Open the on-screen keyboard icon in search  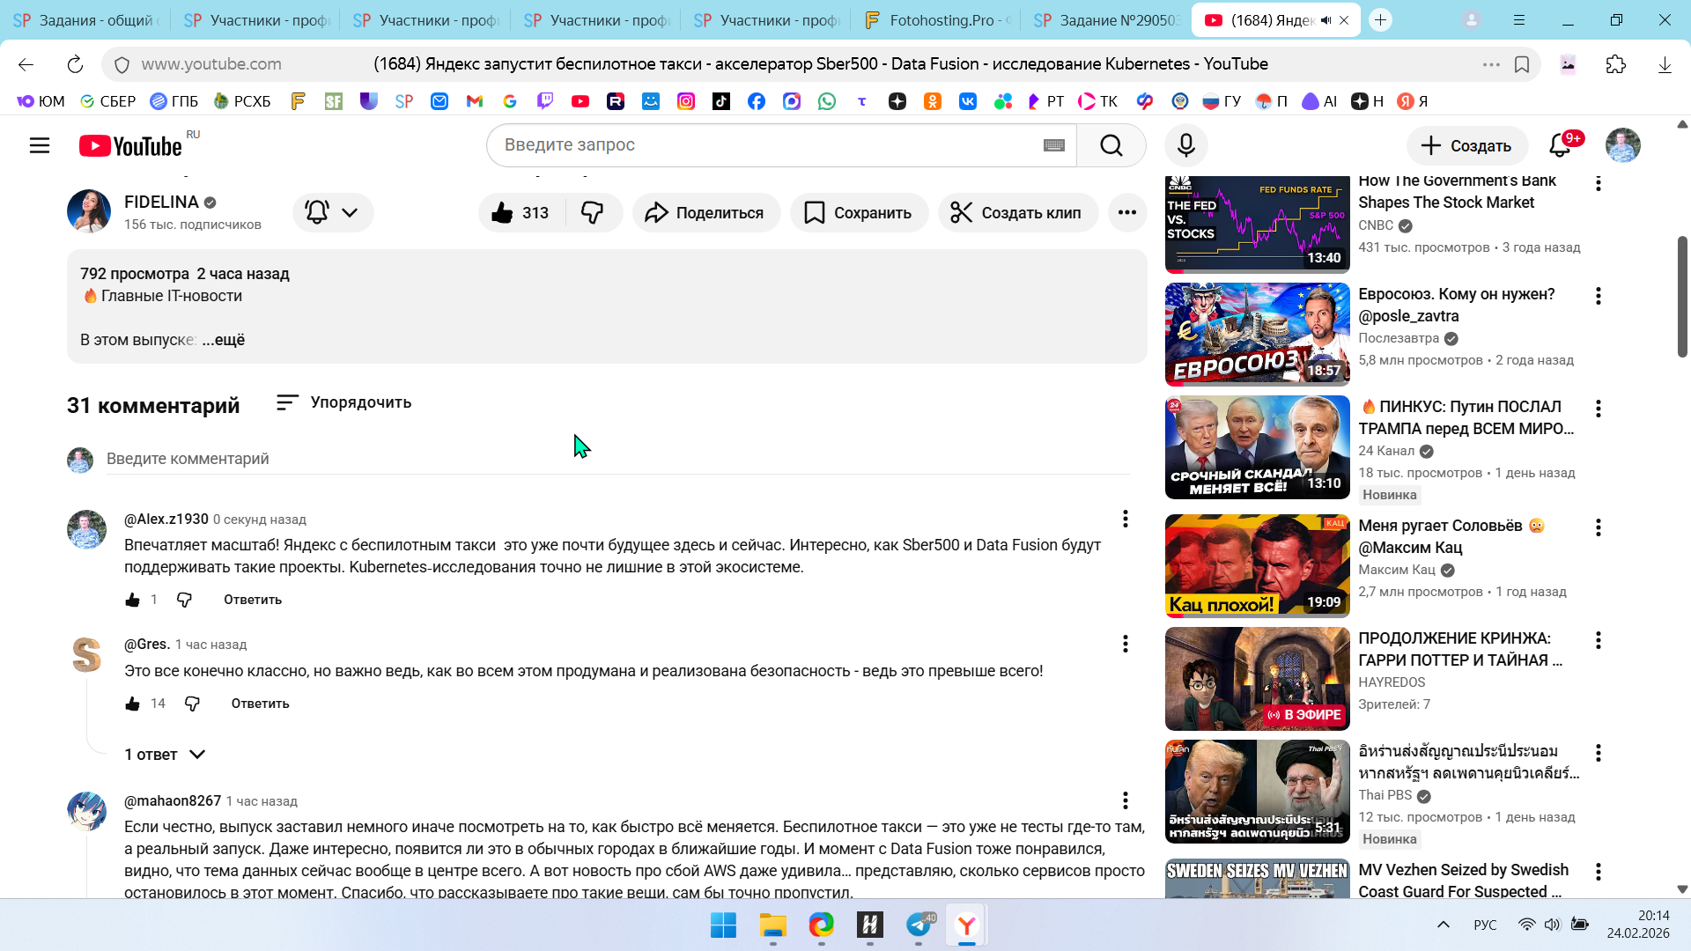coord(1053,145)
